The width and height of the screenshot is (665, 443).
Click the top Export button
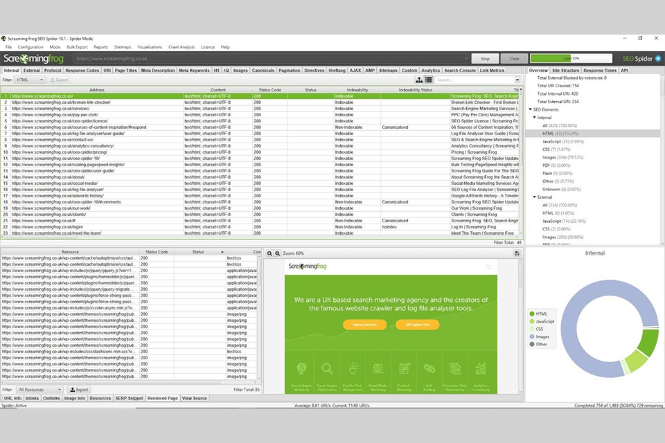(x=59, y=80)
